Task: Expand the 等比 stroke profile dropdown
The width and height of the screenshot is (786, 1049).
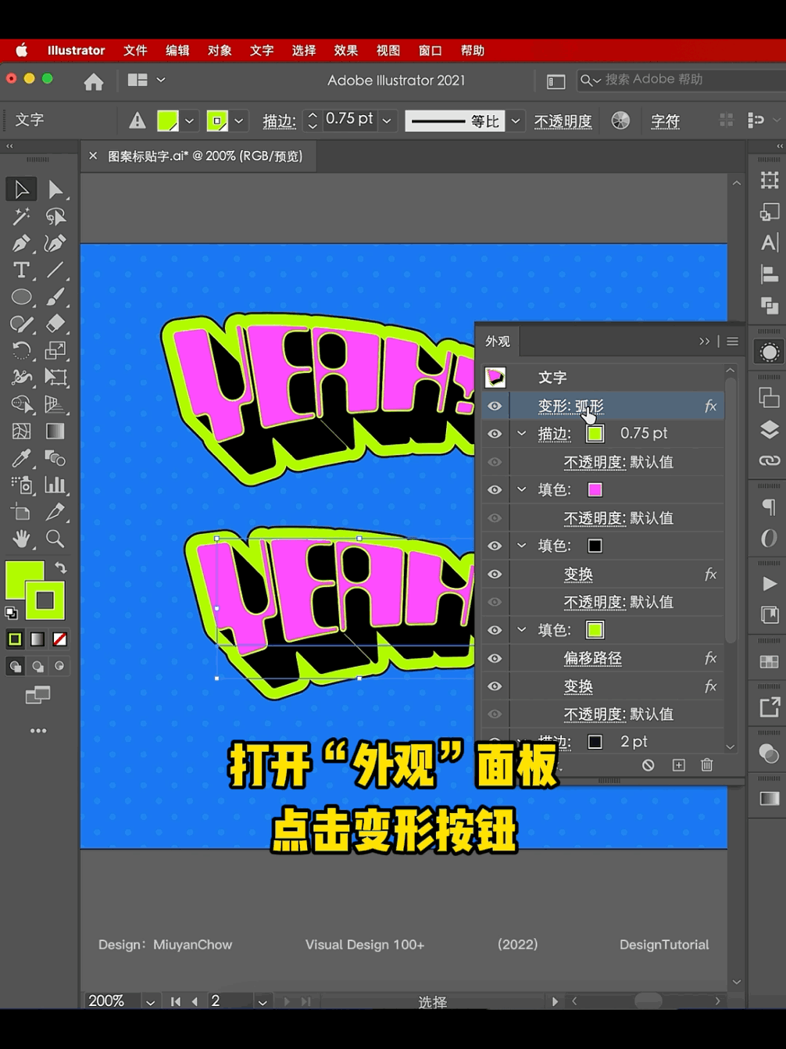Action: pos(516,120)
